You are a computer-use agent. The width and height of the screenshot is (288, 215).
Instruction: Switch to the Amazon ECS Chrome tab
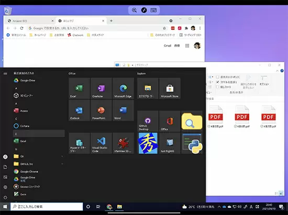[30, 21]
